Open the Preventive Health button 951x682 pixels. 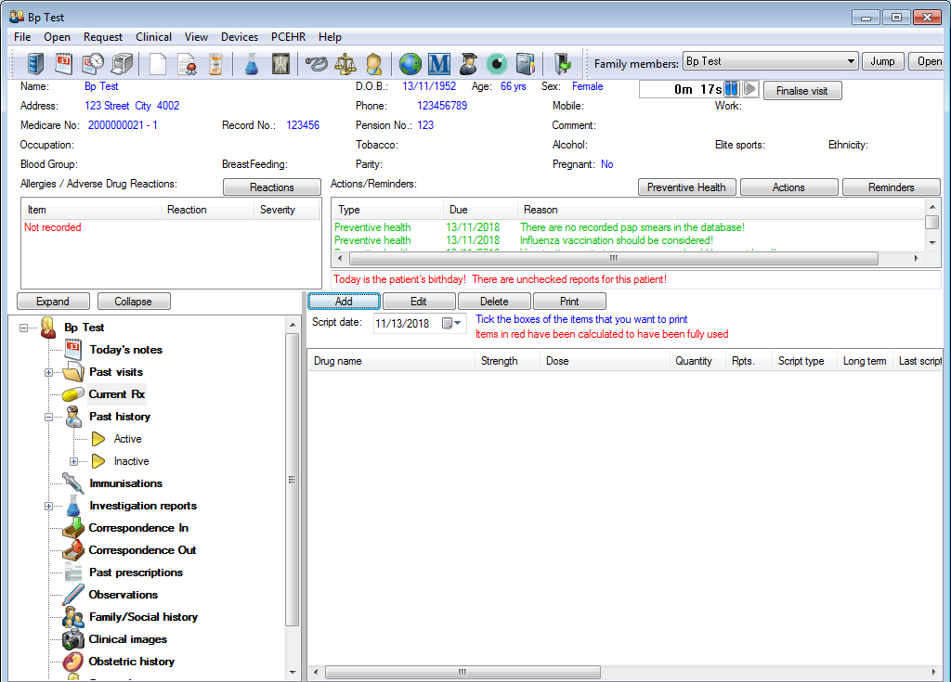(x=686, y=187)
